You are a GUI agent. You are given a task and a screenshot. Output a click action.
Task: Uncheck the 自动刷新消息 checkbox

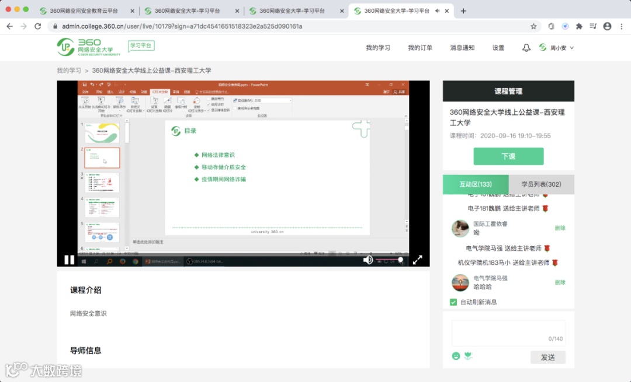[x=453, y=302]
